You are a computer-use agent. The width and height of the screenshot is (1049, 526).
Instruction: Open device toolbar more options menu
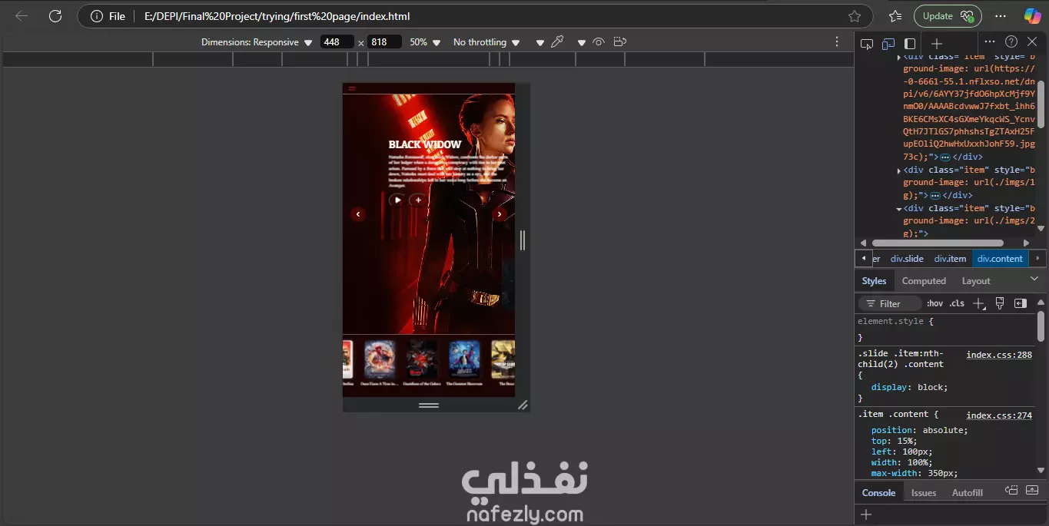click(837, 41)
